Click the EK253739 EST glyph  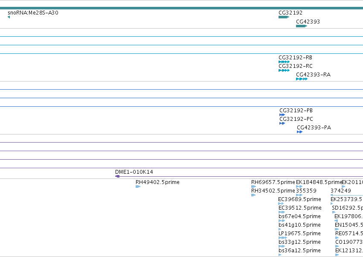(331, 204)
